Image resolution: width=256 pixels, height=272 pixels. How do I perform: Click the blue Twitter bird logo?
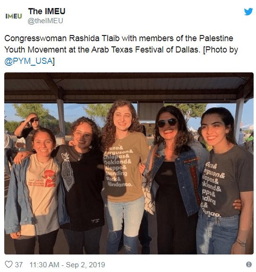pos(248,12)
